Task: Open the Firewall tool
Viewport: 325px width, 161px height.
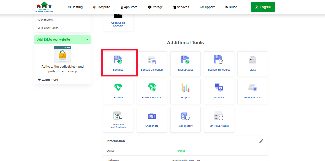Action: [118, 91]
